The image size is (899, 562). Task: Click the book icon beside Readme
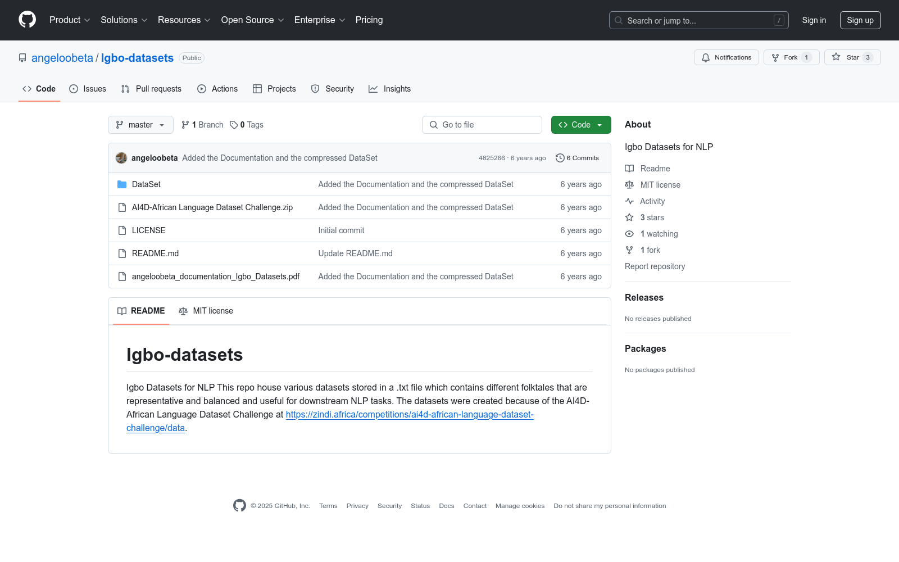point(629,169)
